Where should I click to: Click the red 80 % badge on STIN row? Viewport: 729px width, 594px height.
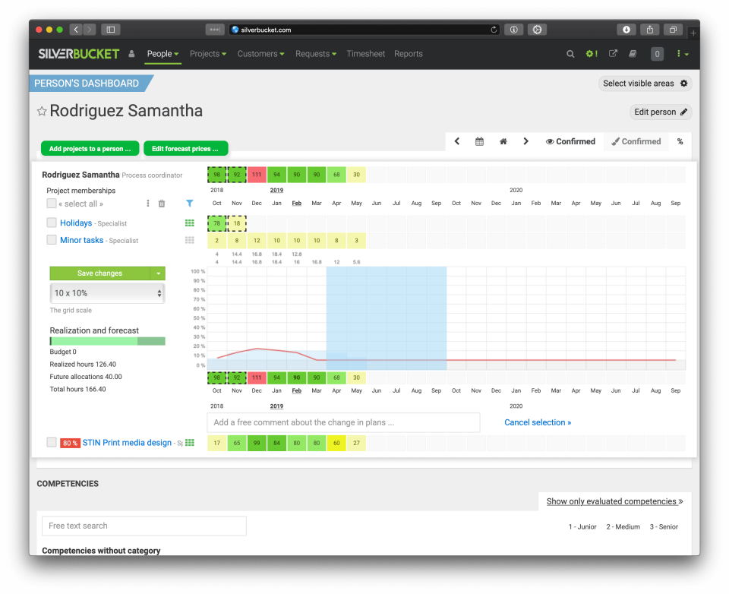click(x=70, y=443)
